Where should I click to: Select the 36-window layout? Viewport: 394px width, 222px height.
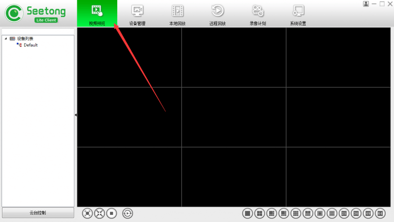(356, 214)
